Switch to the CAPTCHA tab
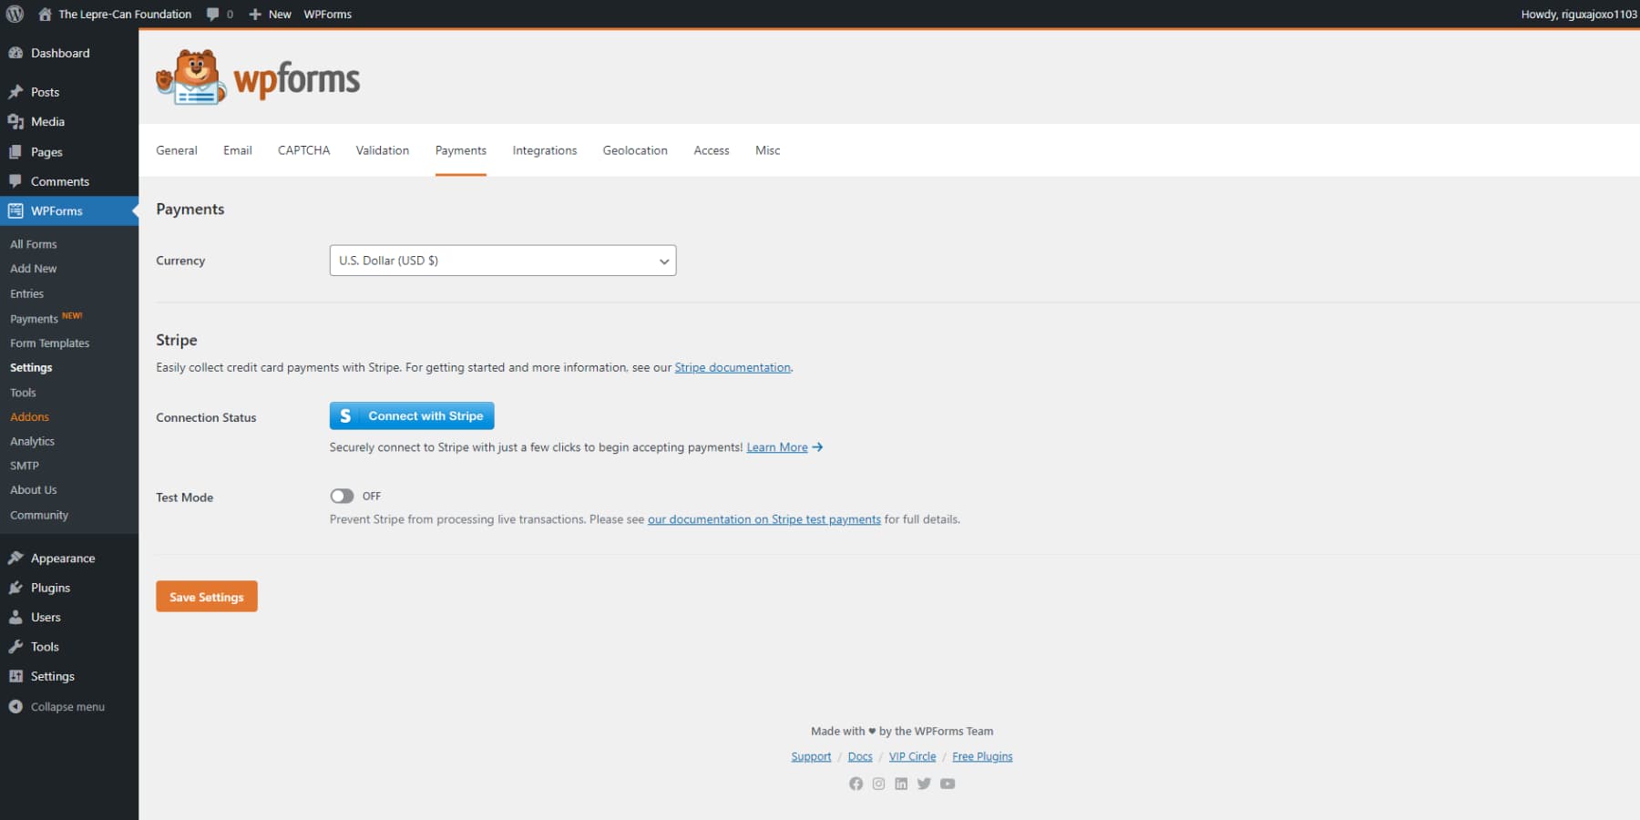 [x=303, y=150]
